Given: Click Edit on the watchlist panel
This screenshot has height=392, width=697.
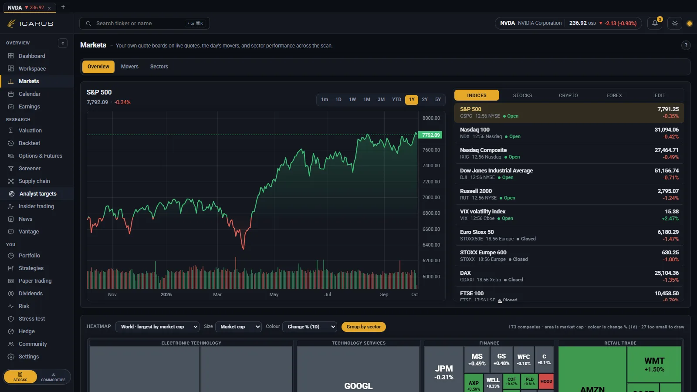Looking at the screenshot, I should point(660,95).
